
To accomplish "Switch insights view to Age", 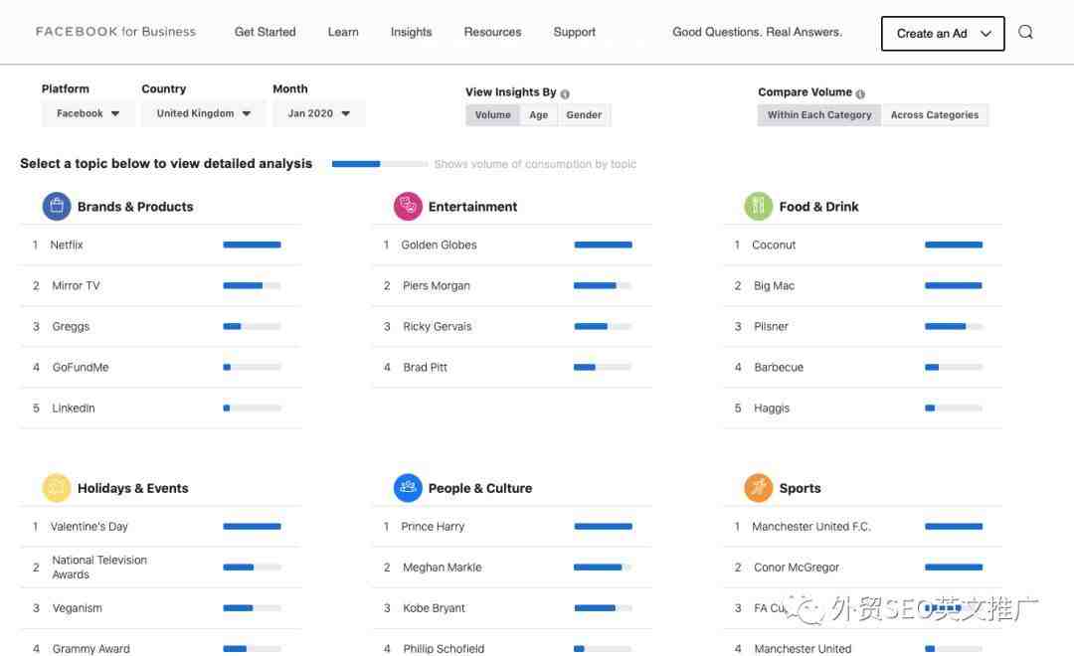I will click(538, 115).
